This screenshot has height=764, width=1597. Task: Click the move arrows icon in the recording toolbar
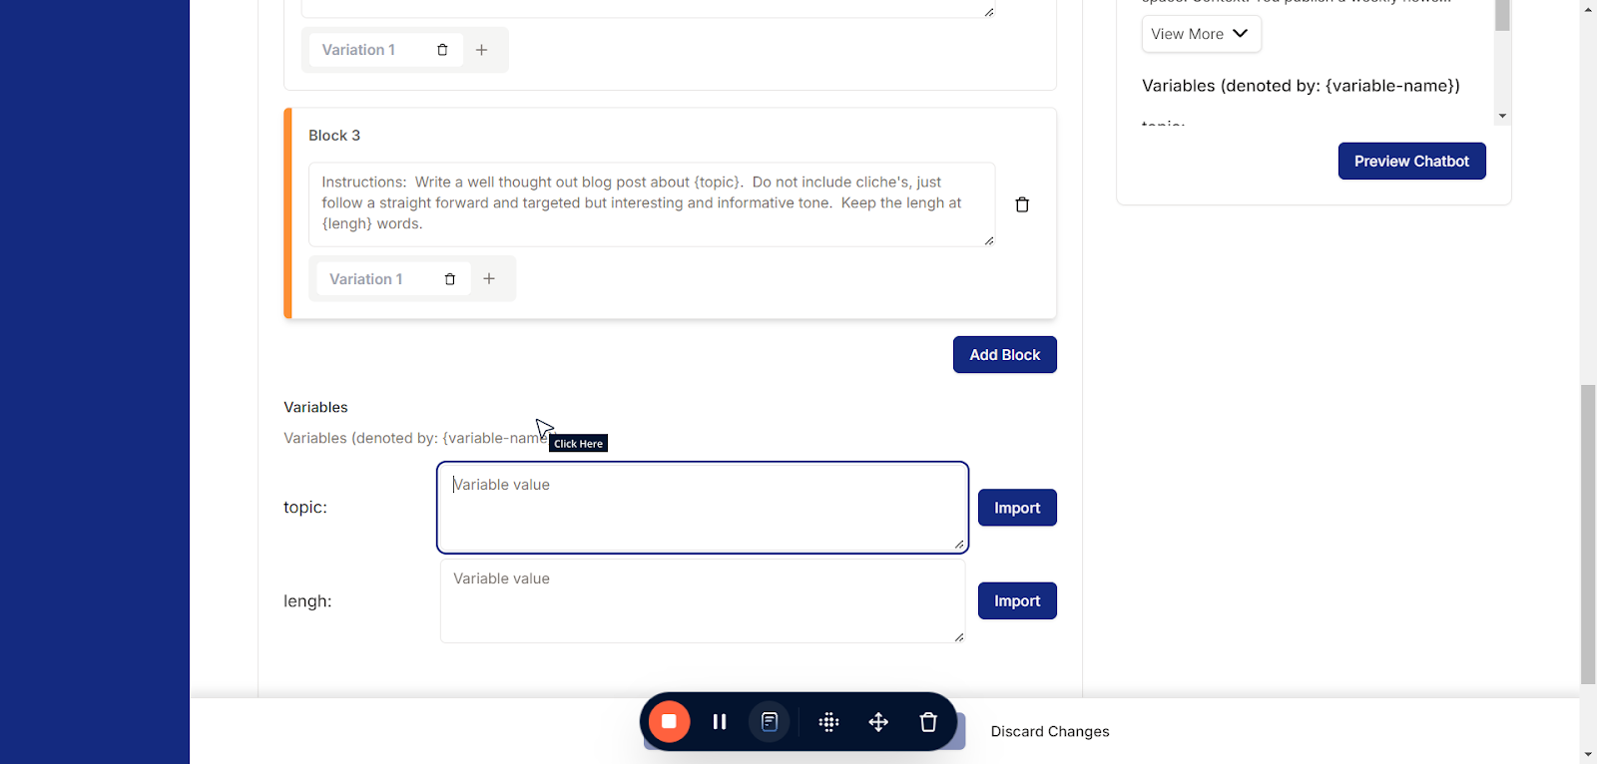click(878, 722)
